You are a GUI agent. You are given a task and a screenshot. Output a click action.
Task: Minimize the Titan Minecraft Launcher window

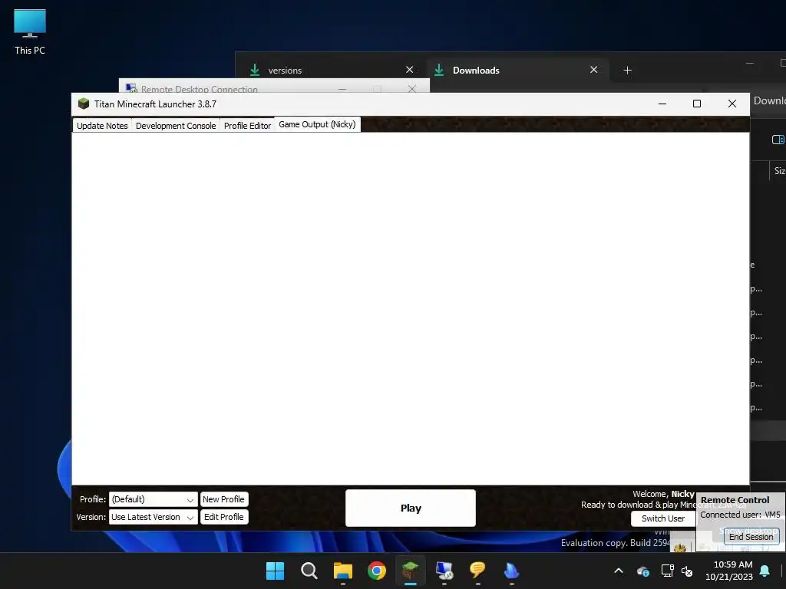(662, 104)
